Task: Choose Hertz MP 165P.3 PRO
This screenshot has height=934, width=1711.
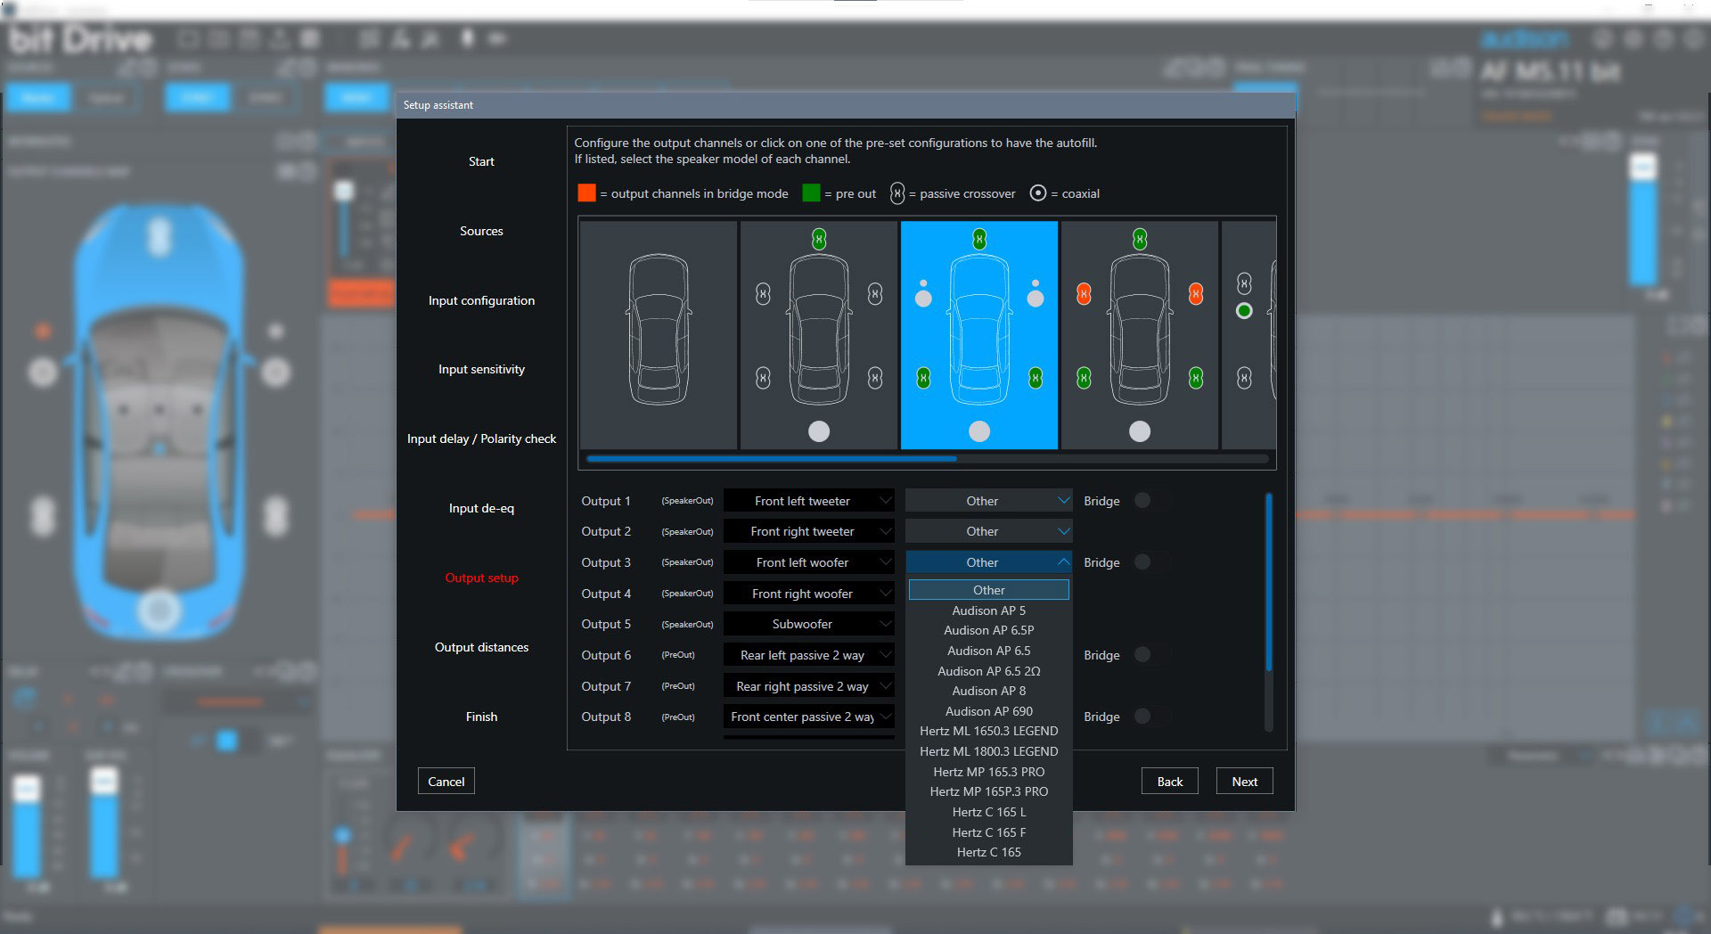Action: tap(988, 791)
